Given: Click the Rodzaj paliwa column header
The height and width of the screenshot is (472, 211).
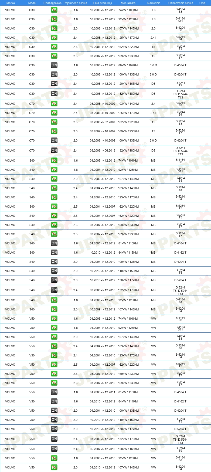Looking at the screenshot, I should (52, 3).
